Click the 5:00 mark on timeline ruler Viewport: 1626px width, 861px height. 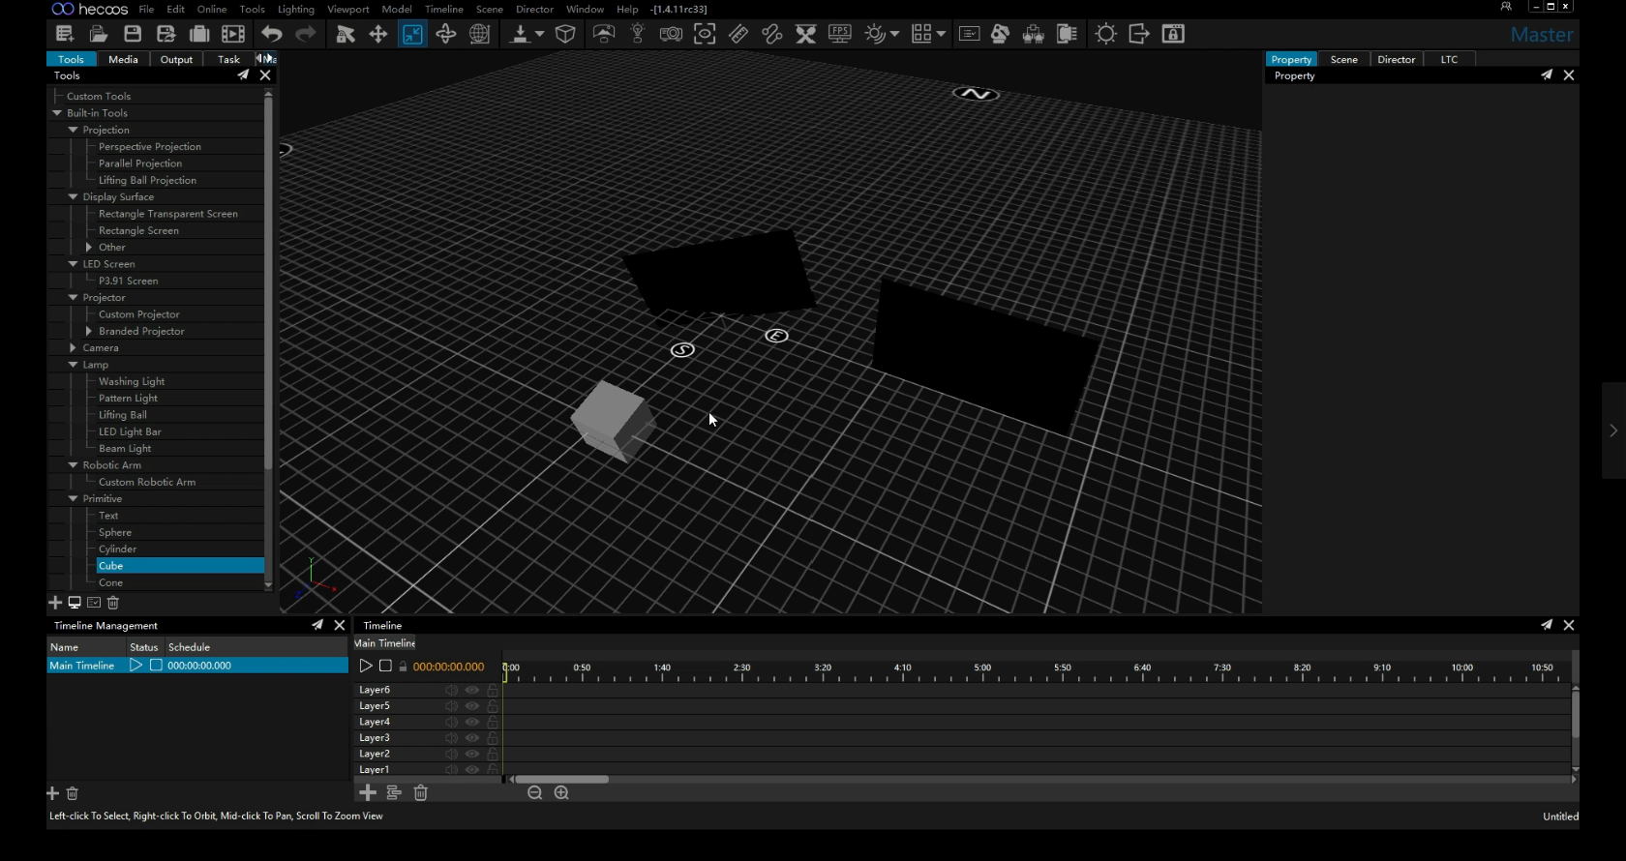[982, 668]
